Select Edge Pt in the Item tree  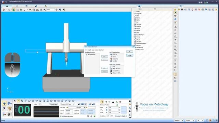coord(139,14)
